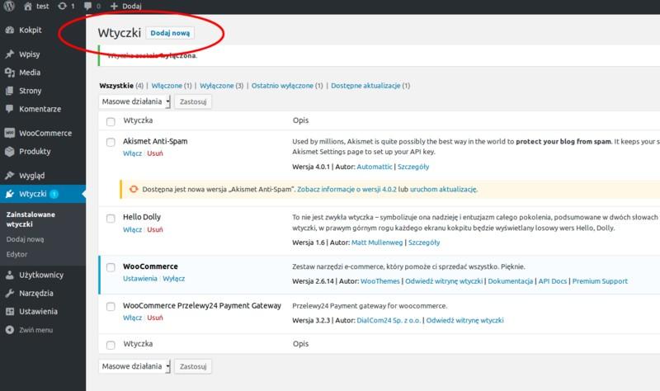Open Ustawienia settings icon in sidebar
The width and height of the screenshot is (660, 391).
point(10,312)
